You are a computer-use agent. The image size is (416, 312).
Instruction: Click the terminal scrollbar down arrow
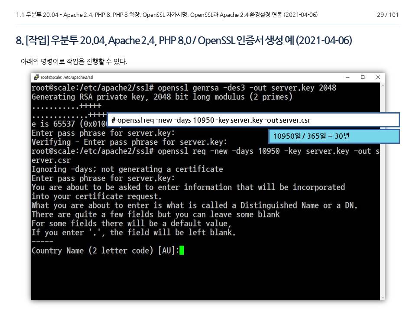[383, 297]
